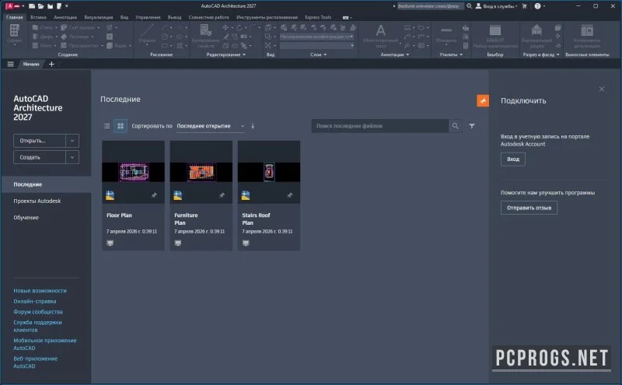Expand the arrow beside Открыть...
Image resolution: width=622 pixels, height=385 pixels.
[72, 141]
